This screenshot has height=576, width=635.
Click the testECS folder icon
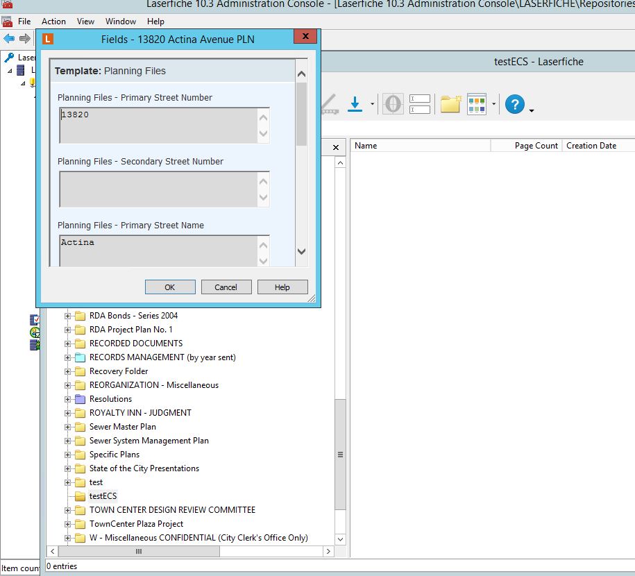point(81,496)
